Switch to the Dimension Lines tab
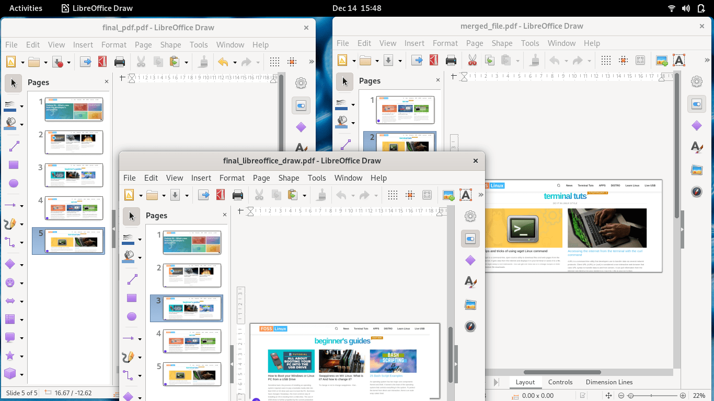This screenshot has height=401, width=714. pos(609,382)
